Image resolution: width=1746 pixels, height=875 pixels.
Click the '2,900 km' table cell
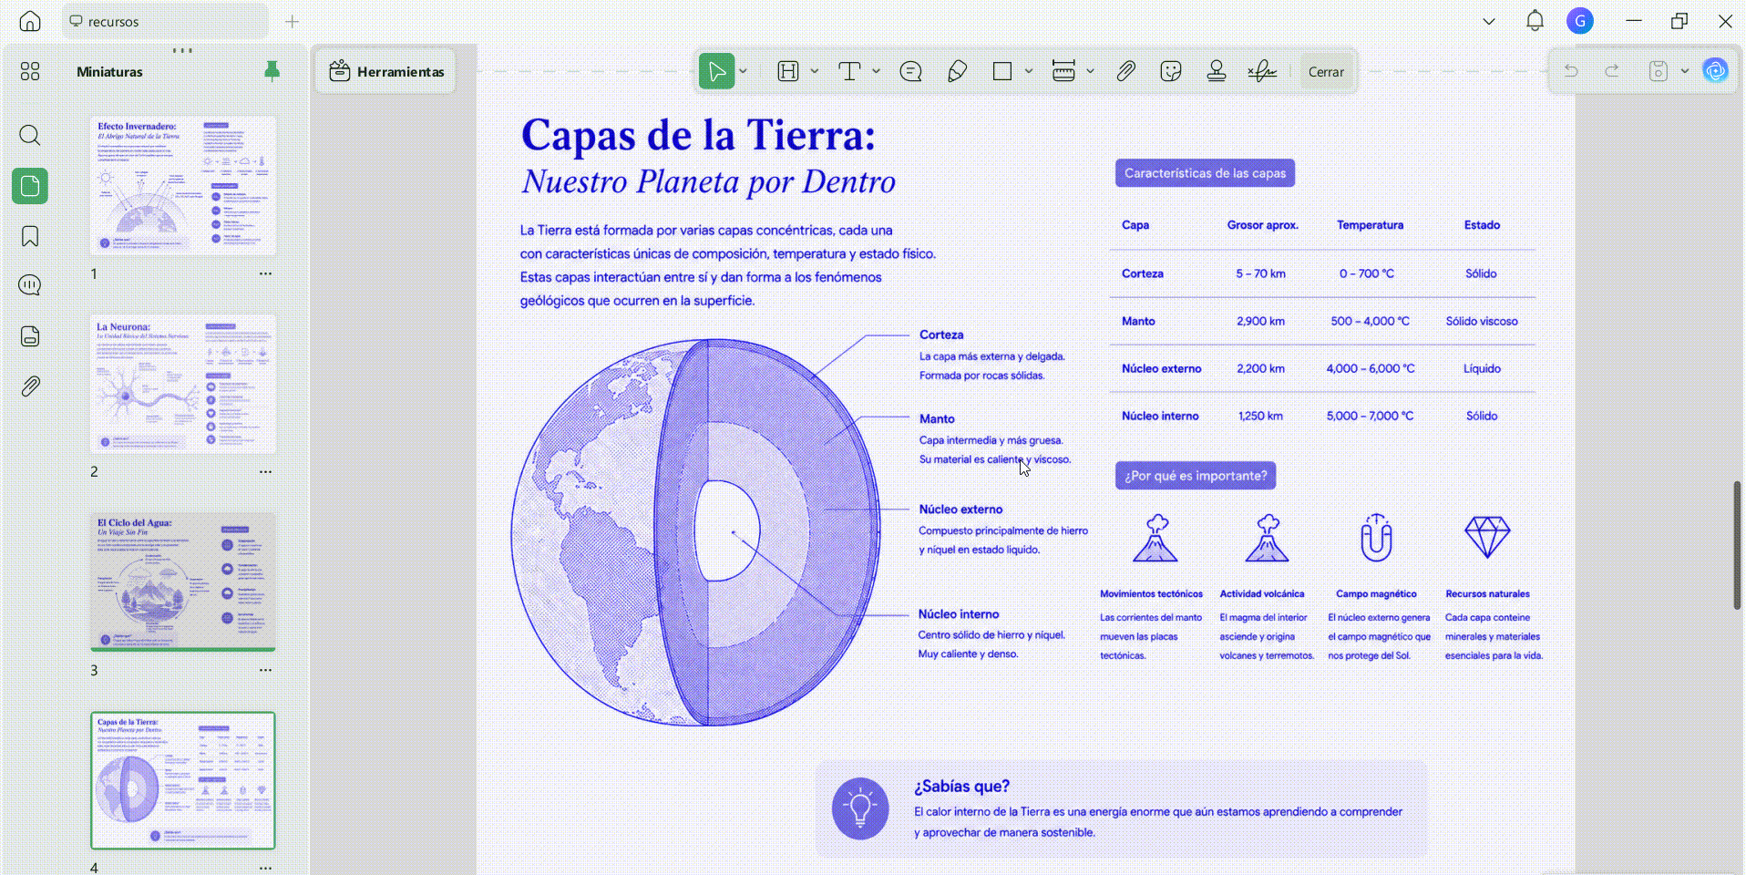pos(1260,321)
